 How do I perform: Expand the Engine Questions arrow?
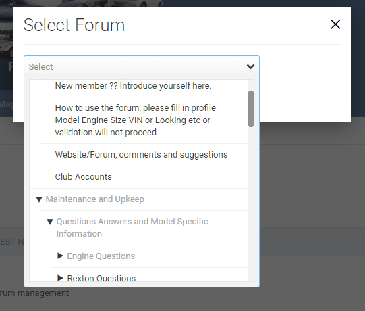coord(60,256)
